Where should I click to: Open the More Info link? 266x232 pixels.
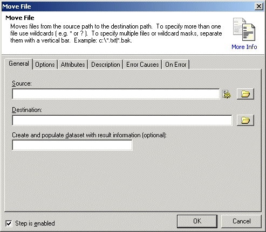[244, 47]
